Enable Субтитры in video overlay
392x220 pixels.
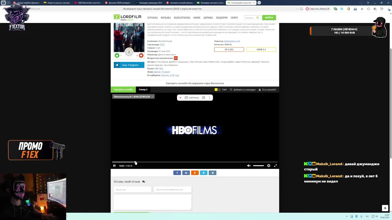[x=192, y=97]
